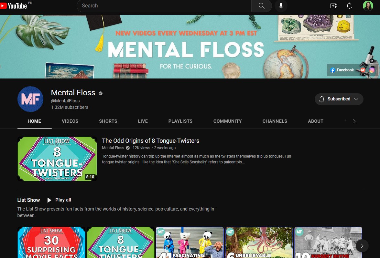Open the 10 Nursery Rhyme thumbnail

tap(328, 242)
